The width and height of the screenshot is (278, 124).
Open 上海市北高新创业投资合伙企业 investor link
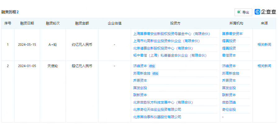click(166, 41)
